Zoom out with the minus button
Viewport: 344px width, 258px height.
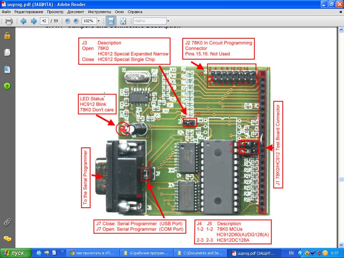[68, 21]
